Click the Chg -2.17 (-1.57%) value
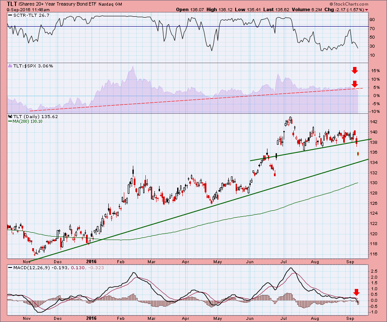Image resolution: width=387 pixels, height=322 pixels. [344, 9]
